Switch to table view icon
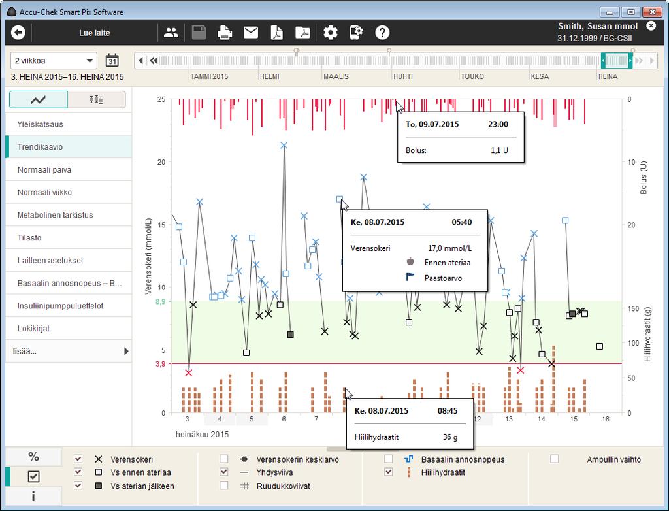This screenshot has height=511, width=669. pos(97,100)
